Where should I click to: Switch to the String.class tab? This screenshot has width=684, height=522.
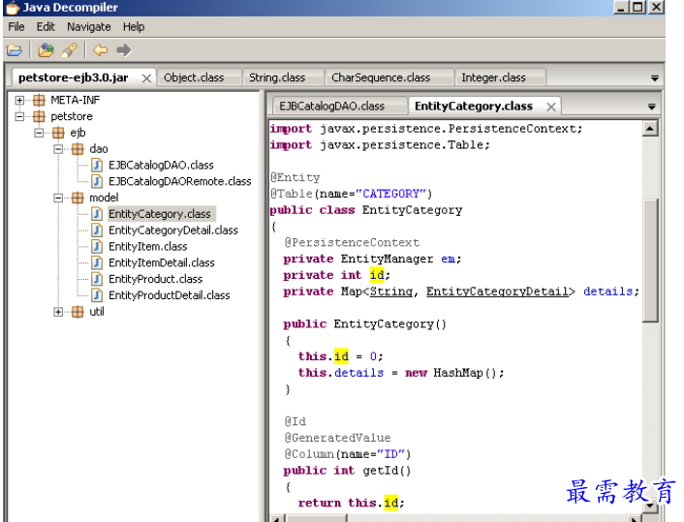[x=283, y=77]
